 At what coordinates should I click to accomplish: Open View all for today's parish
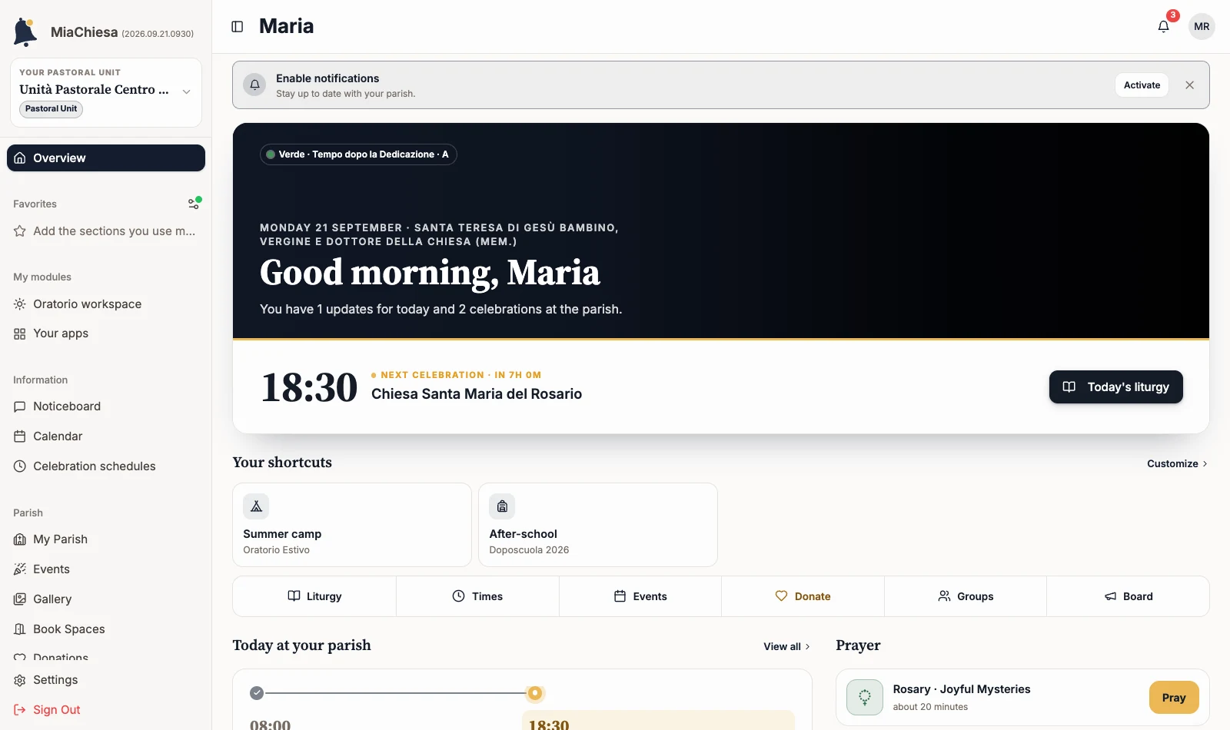[x=786, y=646]
